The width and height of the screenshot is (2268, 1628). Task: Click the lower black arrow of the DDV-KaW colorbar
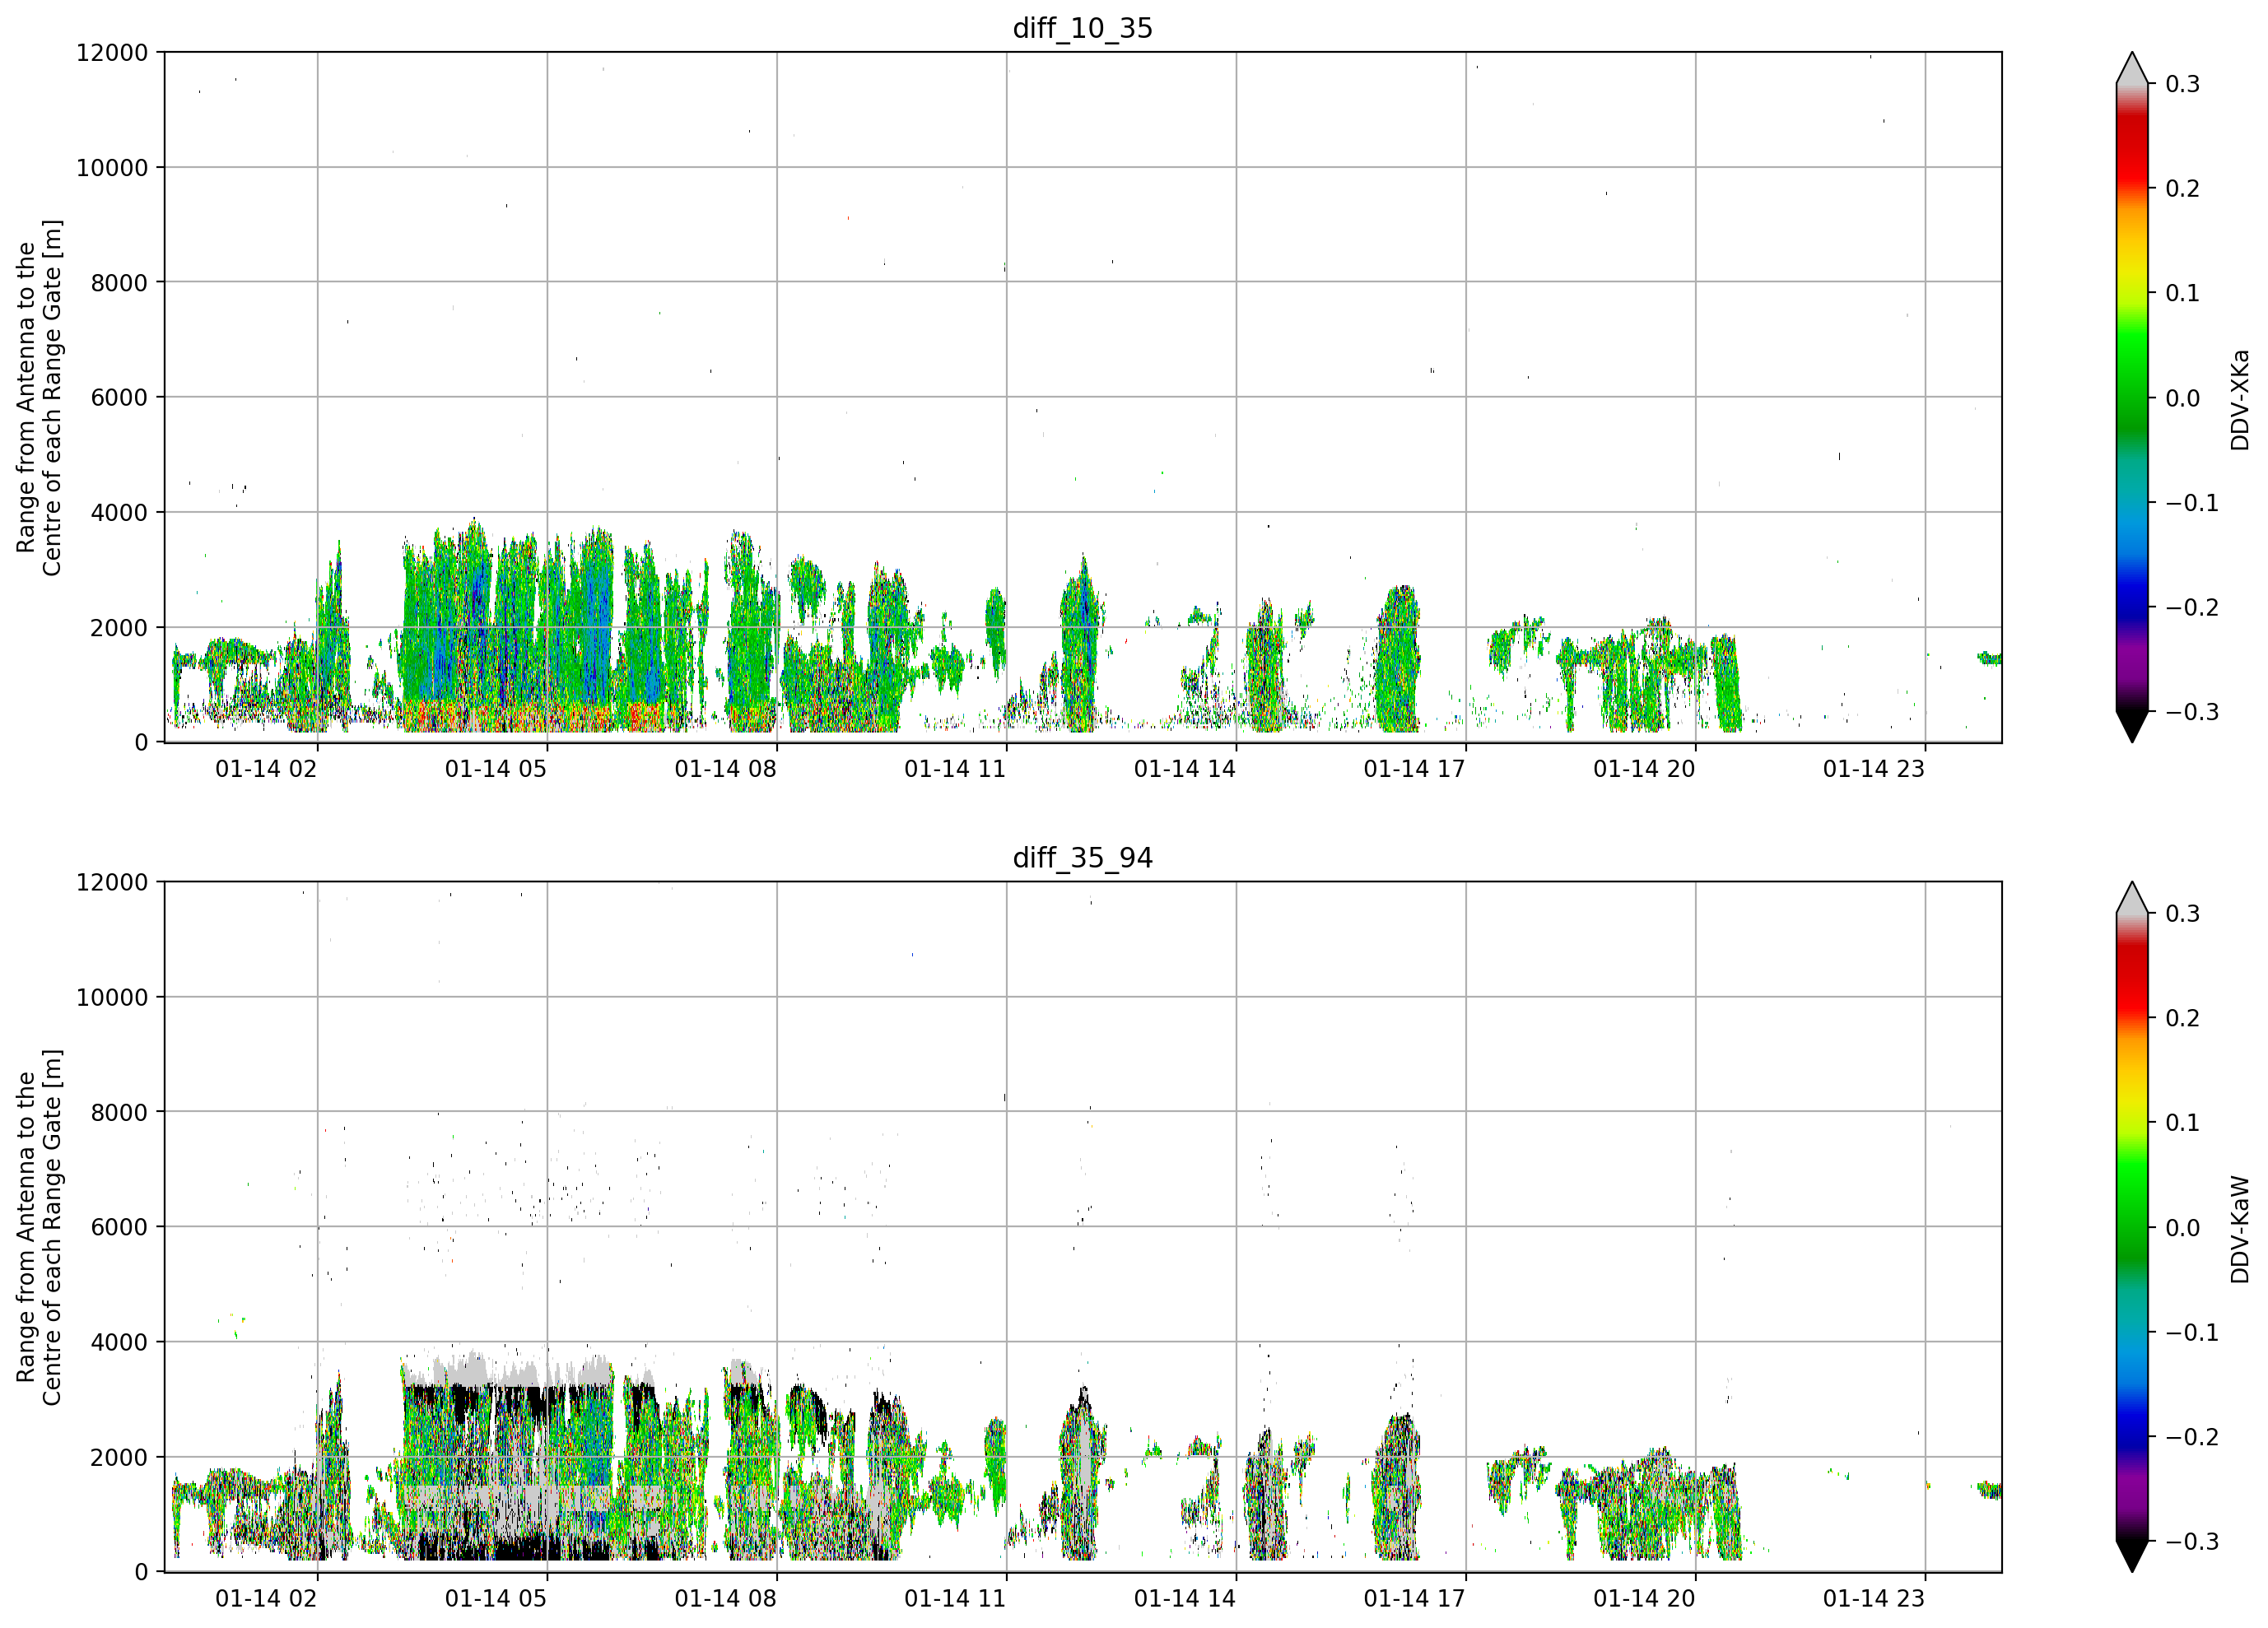(x=2132, y=1555)
